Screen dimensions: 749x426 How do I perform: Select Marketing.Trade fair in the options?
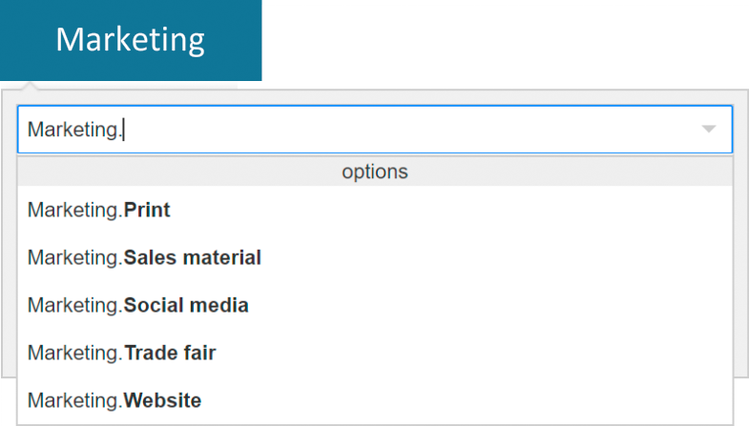(374, 354)
